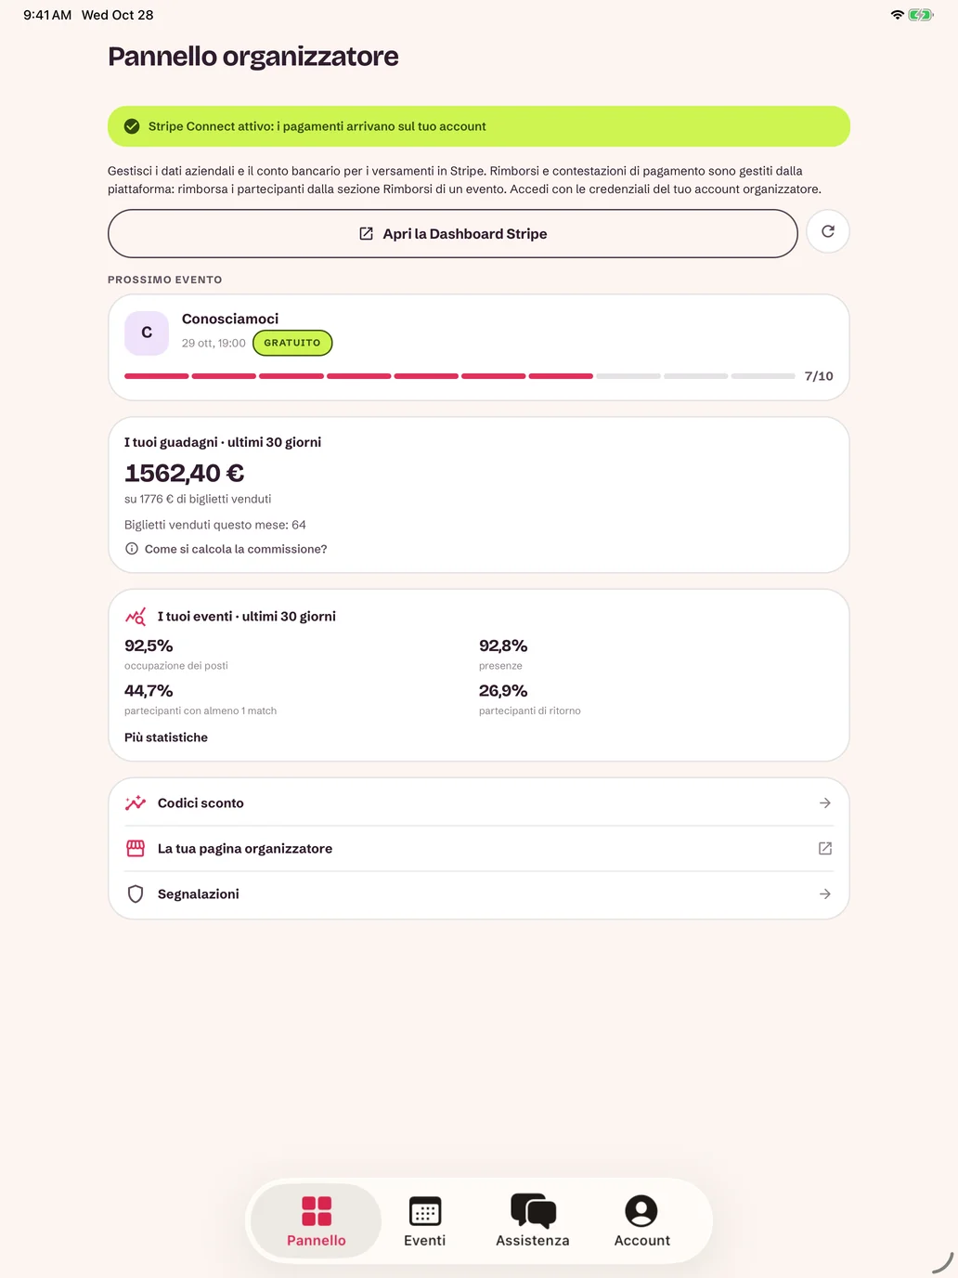
Task: Switch to the Eventi tab
Action: point(425,1221)
